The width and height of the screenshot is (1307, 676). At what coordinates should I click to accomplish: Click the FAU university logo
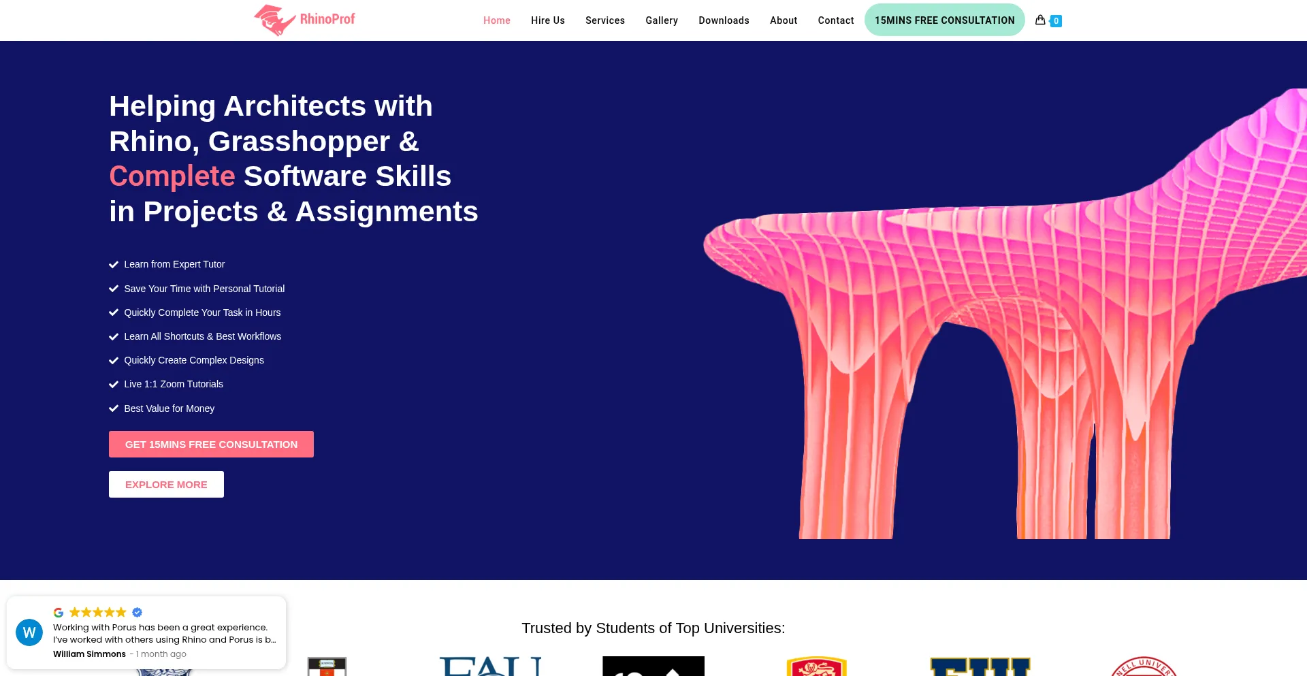click(490, 666)
